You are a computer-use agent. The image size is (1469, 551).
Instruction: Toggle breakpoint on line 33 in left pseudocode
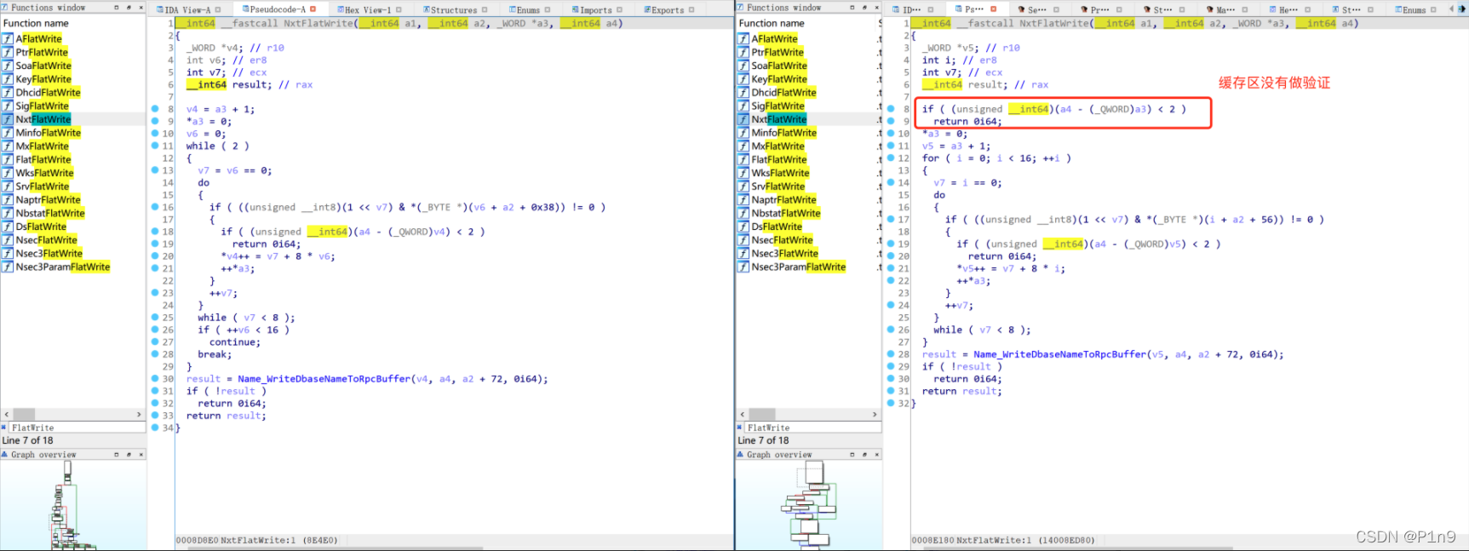pyautogui.click(x=155, y=416)
